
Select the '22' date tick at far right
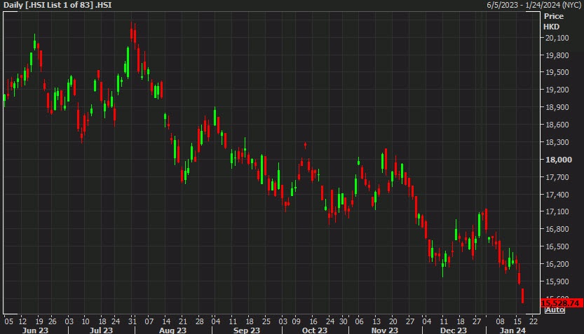coord(534,320)
